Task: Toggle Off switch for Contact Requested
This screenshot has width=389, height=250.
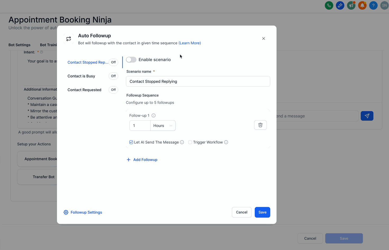Action: pyautogui.click(x=113, y=90)
